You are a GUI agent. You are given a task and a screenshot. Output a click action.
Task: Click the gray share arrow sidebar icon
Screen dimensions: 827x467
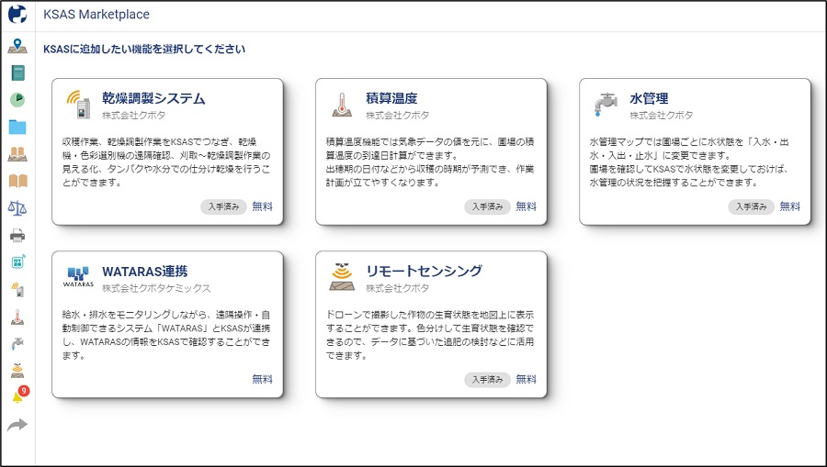[17, 425]
